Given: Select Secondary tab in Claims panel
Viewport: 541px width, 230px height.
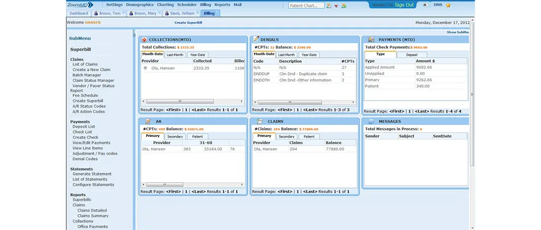Looking at the screenshot, I should [x=286, y=137].
